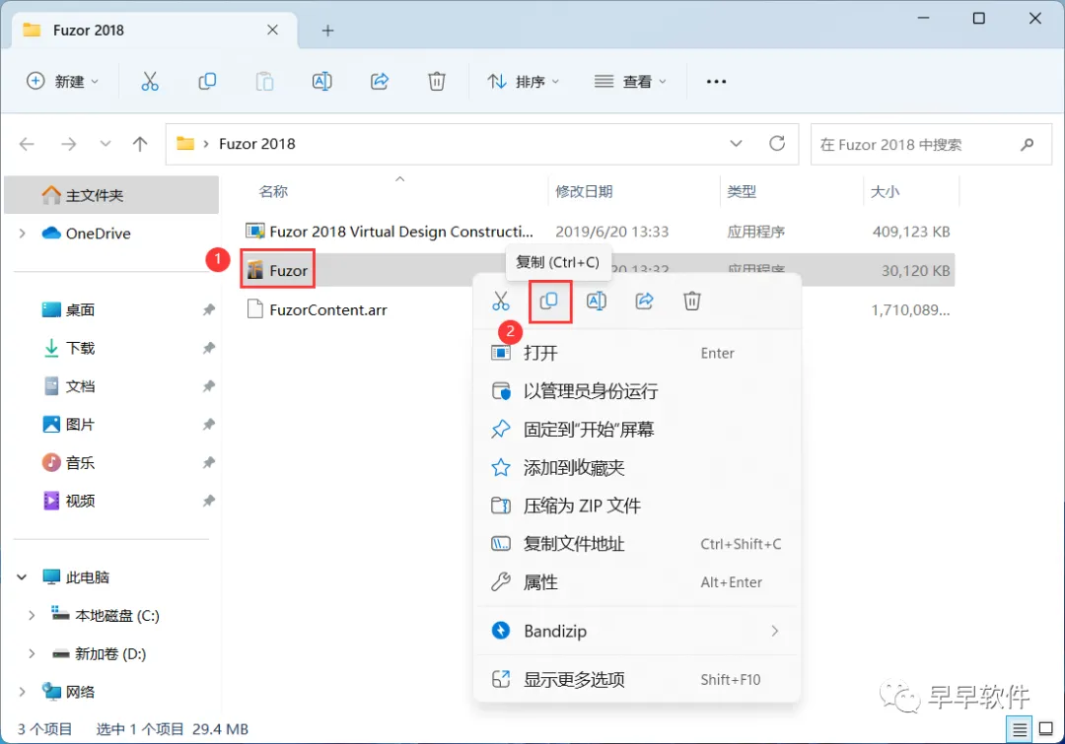Open the 新建 (New) dropdown
The image size is (1065, 744).
(x=62, y=82)
